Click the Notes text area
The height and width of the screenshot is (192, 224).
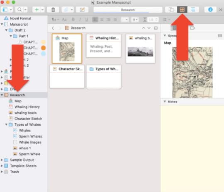coord(192,149)
